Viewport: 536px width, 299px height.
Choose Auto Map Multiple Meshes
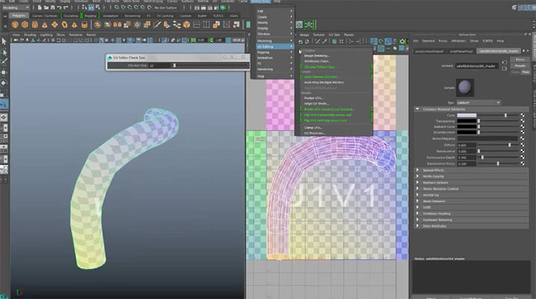coord(324,83)
